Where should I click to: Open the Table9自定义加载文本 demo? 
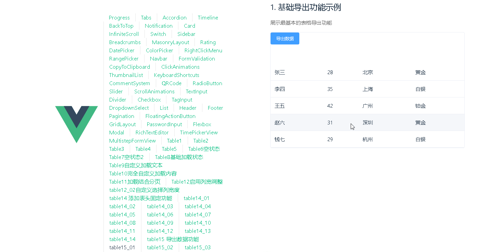pyautogui.click(x=136, y=165)
